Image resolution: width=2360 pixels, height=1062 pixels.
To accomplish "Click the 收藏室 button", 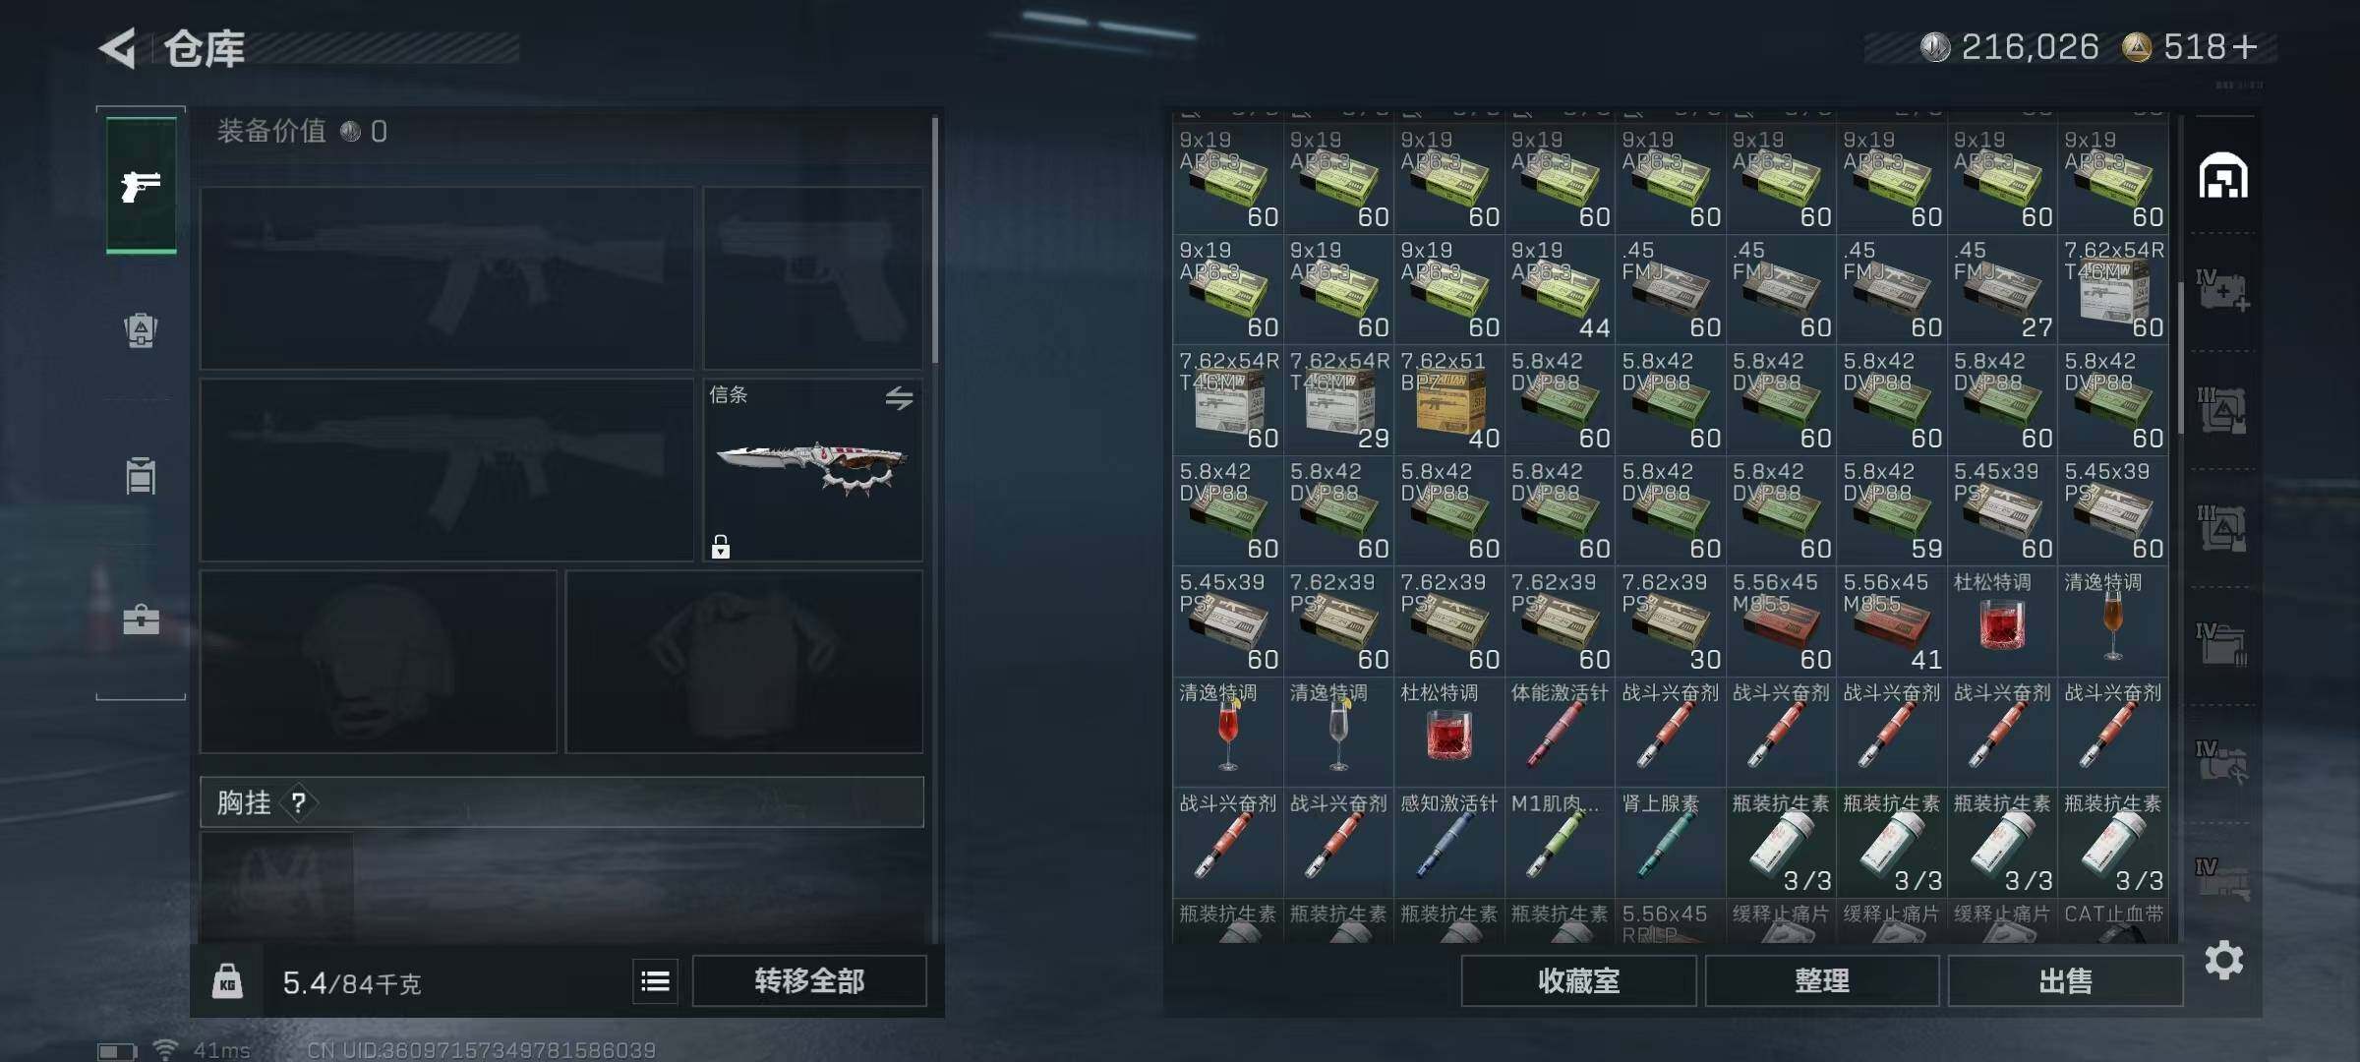I will 1578,980.
